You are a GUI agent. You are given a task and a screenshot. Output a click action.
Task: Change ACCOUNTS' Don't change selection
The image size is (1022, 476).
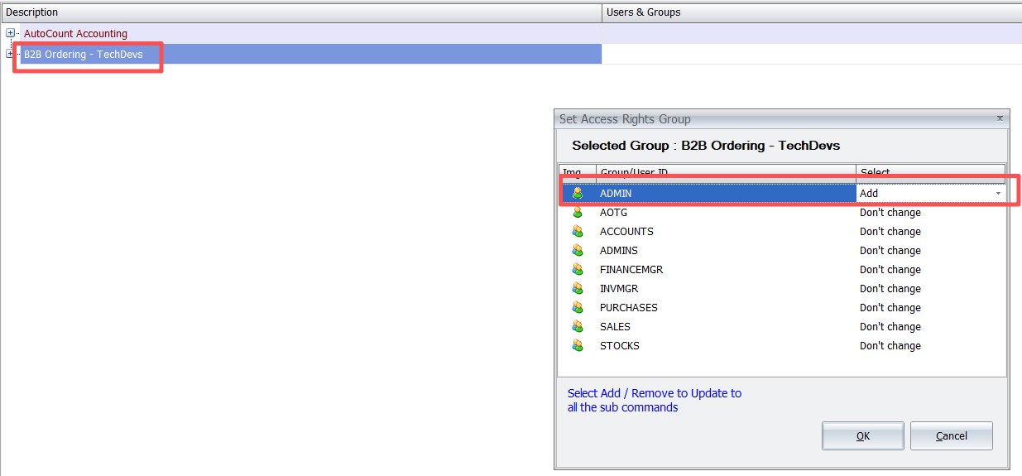(x=931, y=231)
